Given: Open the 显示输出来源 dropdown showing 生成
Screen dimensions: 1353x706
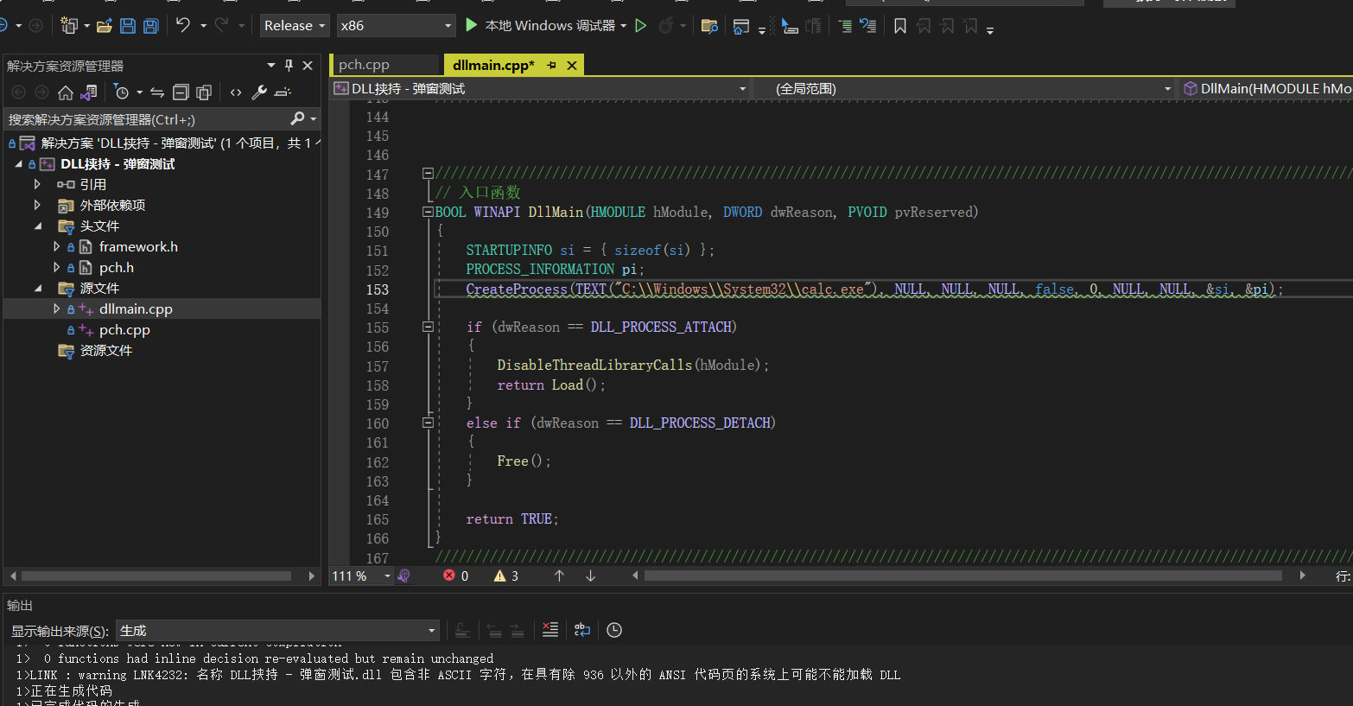Looking at the screenshot, I should coord(278,630).
